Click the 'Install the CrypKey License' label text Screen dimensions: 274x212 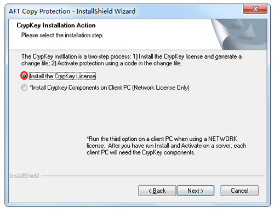tap(62, 76)
